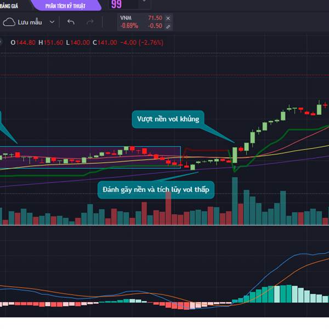This screenshot has width=329, height=329.
Task: Click the Lưu mẫu cloud save button
Action: (22, 22)
